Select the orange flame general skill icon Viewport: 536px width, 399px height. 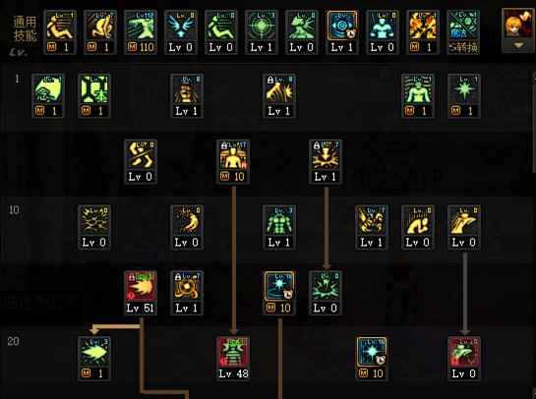(423, 32)
